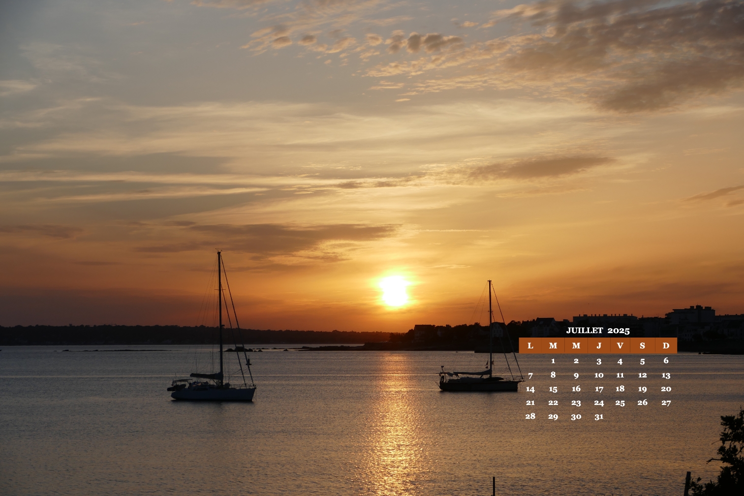
Task: Click date 26 in the calendar
Action: pyautogui.click(x=642, y=402)
